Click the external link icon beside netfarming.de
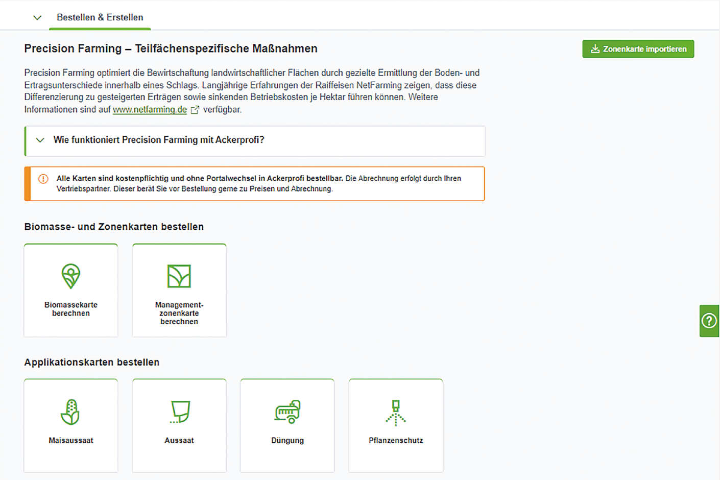Image resolution: width=720 pixels, height=480 pixels. 195,110
